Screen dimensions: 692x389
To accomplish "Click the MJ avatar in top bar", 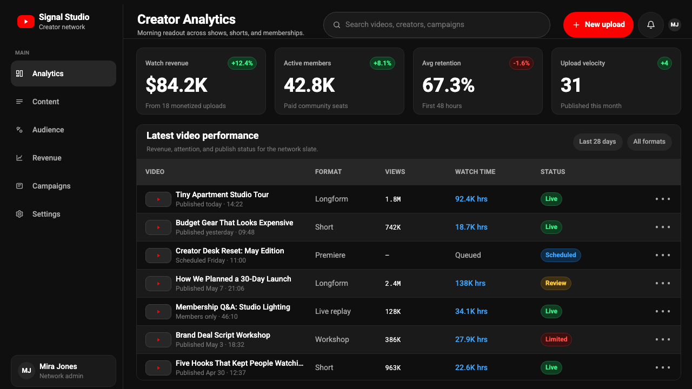I will click(x=674, y=25).
